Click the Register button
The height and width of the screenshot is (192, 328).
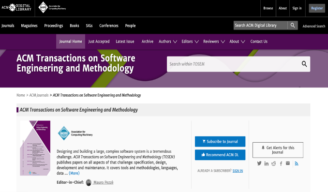point(317,8)
